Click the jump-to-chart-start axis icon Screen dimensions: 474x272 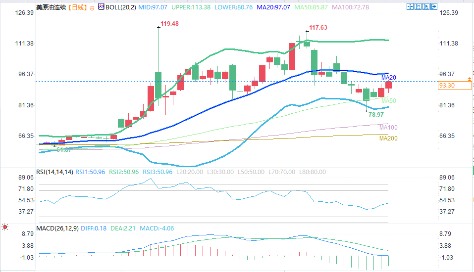click(x=418, y=6)
